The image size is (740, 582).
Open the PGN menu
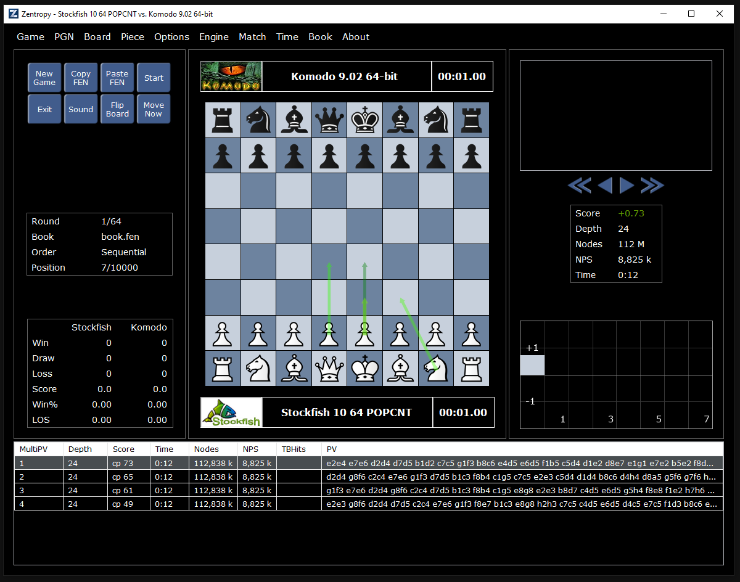point(64,37)
